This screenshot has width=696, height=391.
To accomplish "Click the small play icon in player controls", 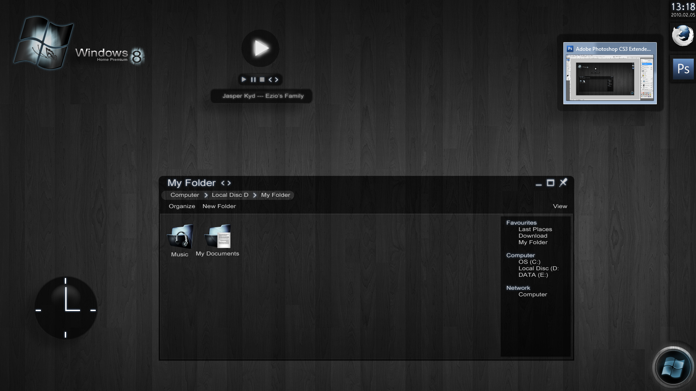I will click(x=244, y=80).
